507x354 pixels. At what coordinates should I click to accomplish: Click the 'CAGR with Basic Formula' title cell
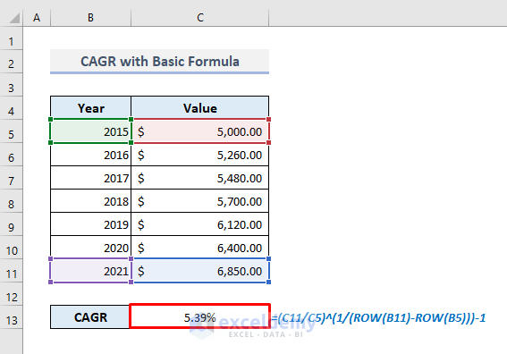(160, 62)
